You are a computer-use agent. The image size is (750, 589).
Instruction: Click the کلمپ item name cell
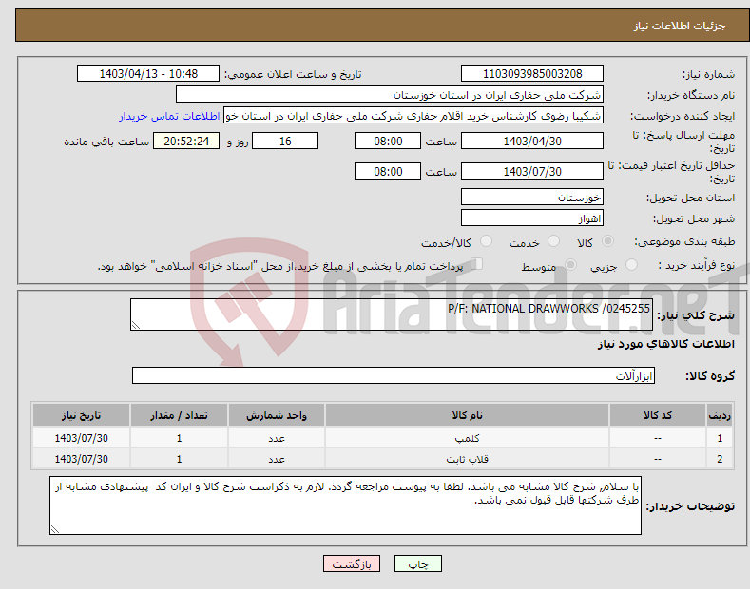click(x=467, y=438)
